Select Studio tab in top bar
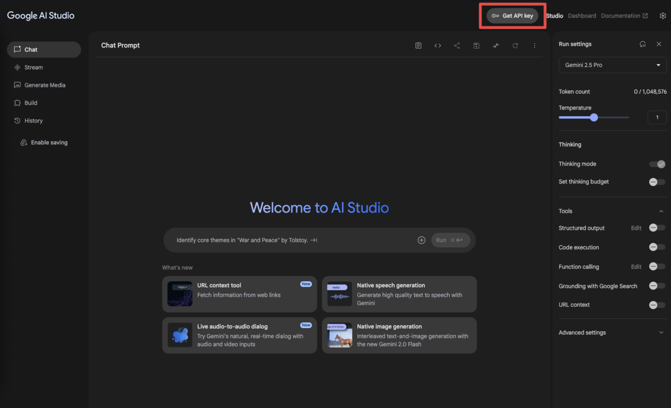This screenshot has width=671, height=408. (555, 16)
